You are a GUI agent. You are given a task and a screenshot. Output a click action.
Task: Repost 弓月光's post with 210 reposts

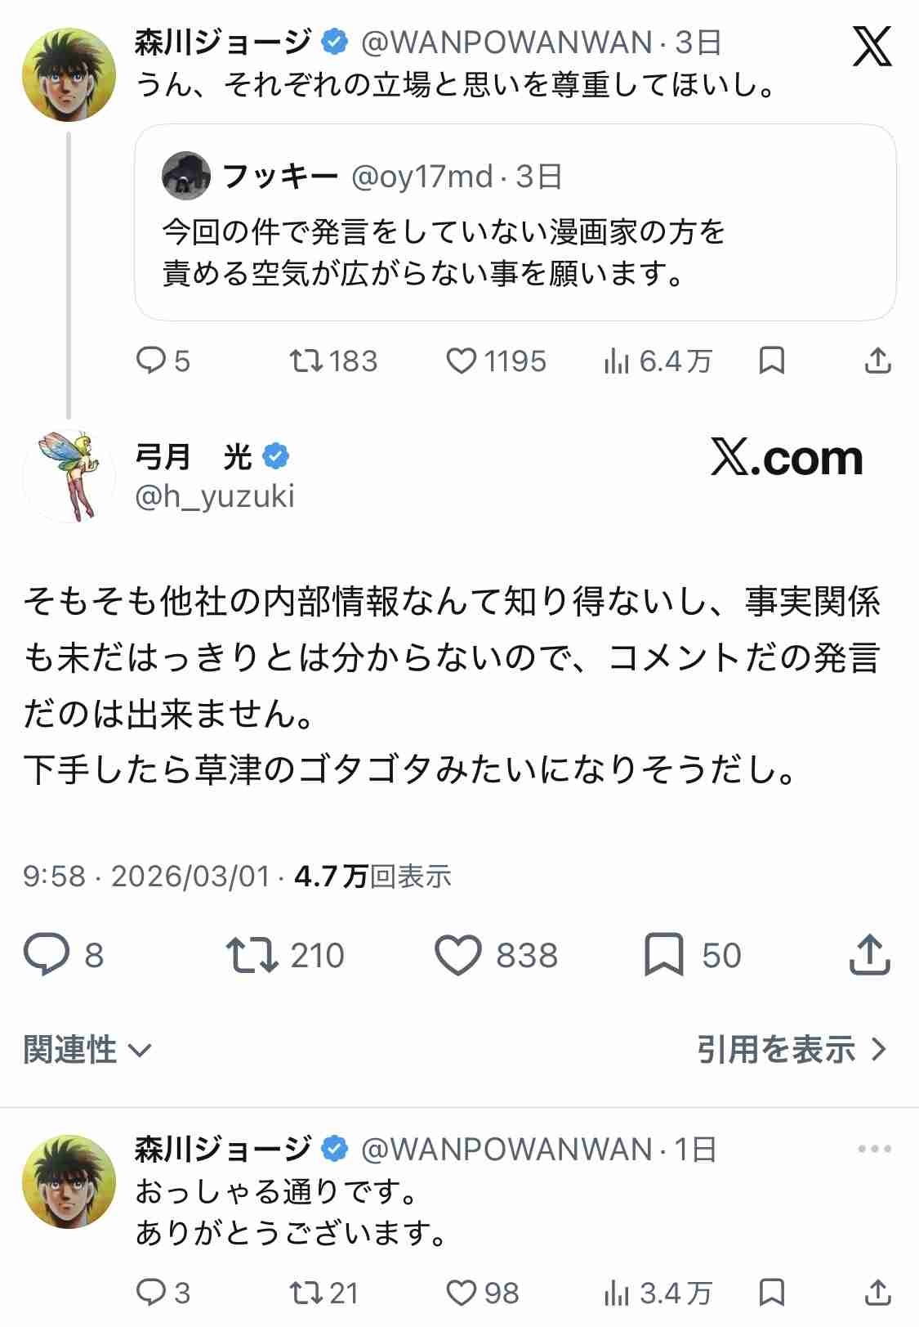pyautogui.click(x=252, y=955)
